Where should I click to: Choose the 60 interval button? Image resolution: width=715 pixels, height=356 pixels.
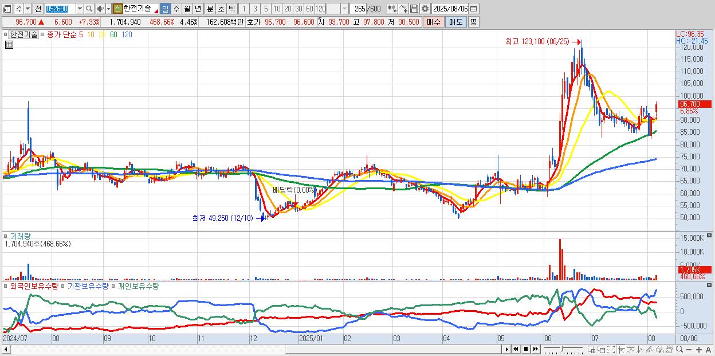(x=309, y=9)
